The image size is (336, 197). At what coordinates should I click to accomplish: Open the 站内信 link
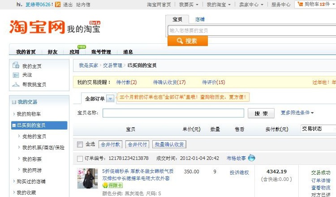(83, 4)
